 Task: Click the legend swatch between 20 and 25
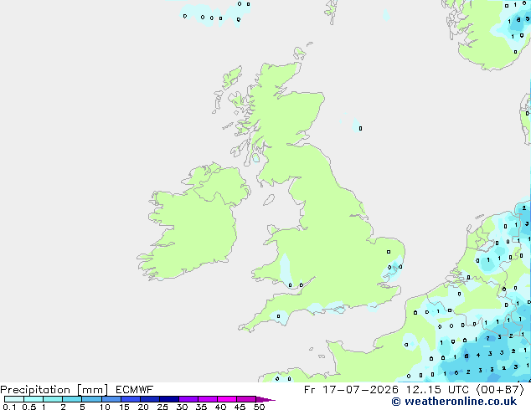pyautogui.click(x=150, y=399)
